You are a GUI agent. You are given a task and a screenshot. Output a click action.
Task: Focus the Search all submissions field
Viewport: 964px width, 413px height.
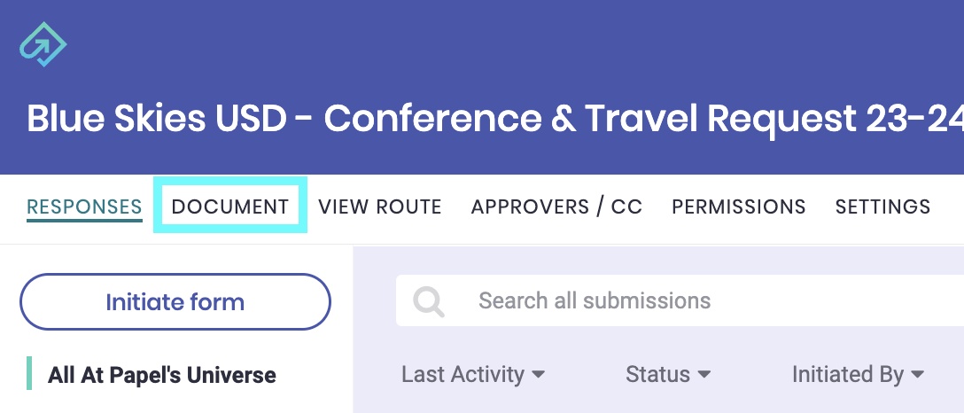point(680,300)
